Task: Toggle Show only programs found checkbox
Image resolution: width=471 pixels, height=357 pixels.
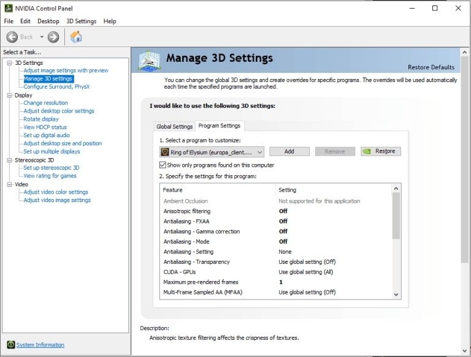Action: coord(163,165)
